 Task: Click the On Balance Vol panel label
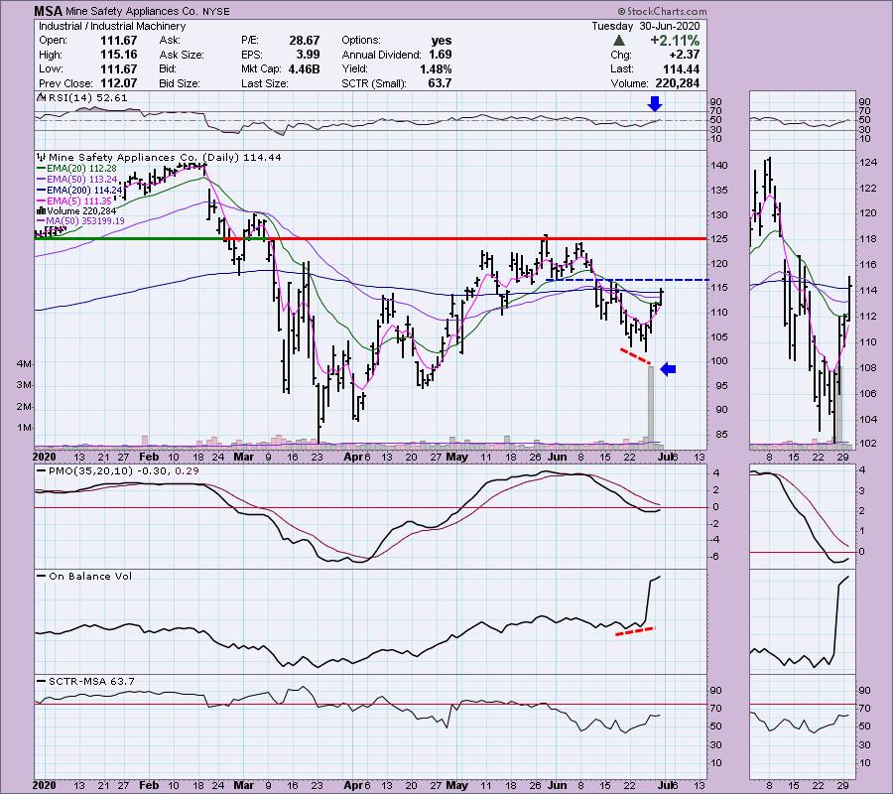coord(90,576)
